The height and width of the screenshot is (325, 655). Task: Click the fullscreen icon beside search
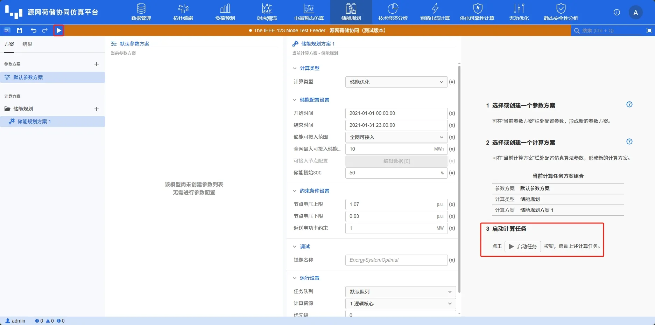point(649,30)
